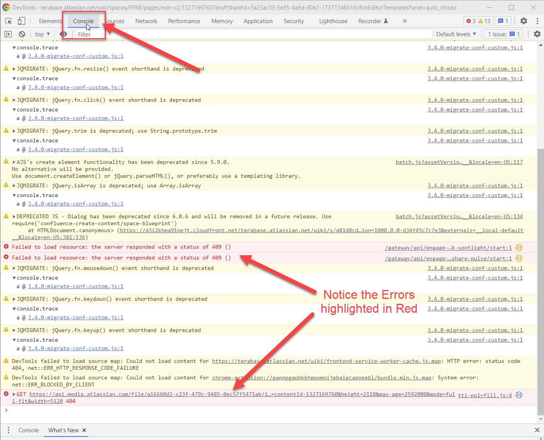
Task: Switch to the Elements tab
Action: pos(50,21)
